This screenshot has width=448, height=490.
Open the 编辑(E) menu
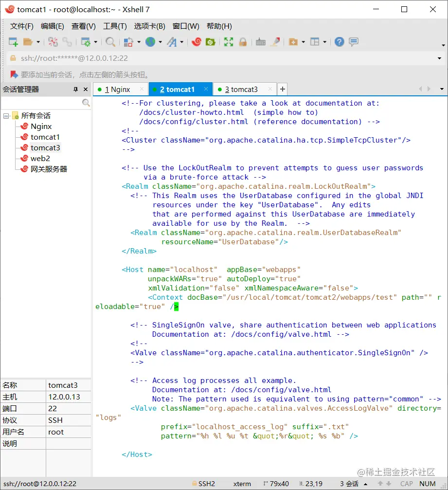tap(52, 26)
